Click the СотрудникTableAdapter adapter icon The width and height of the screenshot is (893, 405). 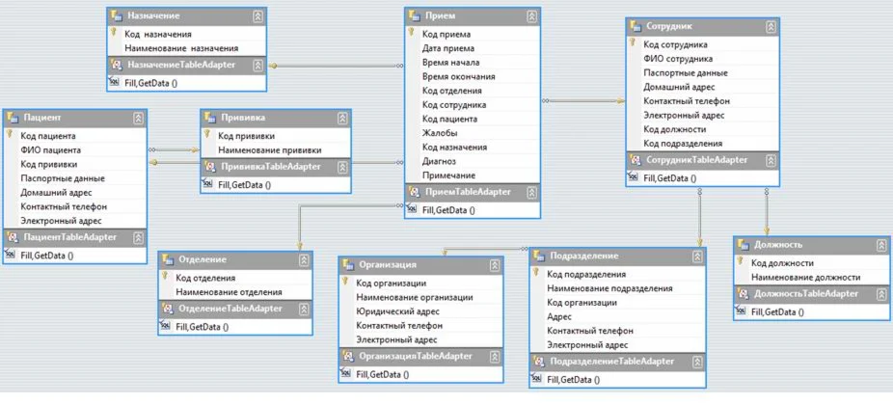click(635, 161)
